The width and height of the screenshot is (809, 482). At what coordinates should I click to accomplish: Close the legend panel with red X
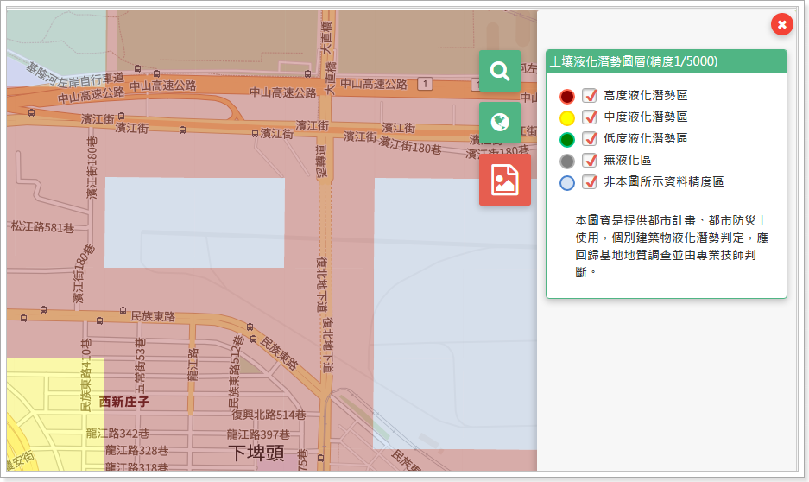click(x=781, y=25)
